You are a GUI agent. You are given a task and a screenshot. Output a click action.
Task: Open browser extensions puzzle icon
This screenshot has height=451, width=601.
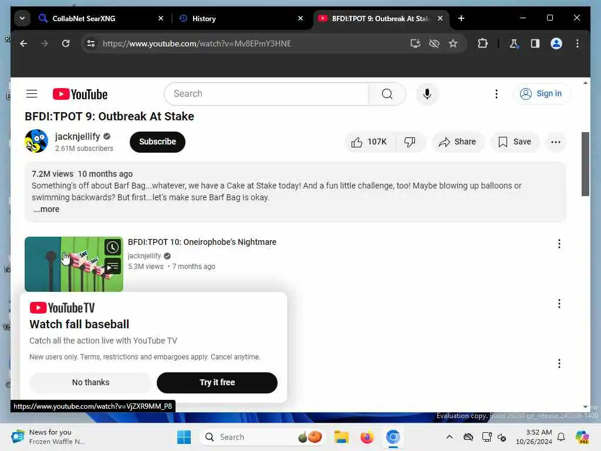(482, 43)
